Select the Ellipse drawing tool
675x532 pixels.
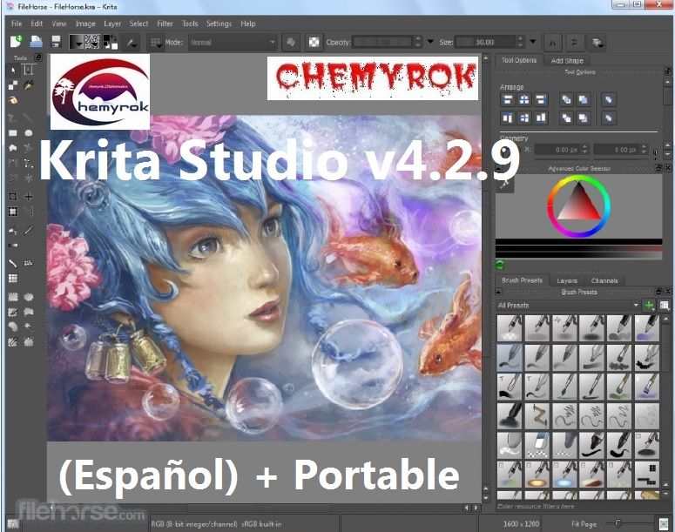coord(29,133)
